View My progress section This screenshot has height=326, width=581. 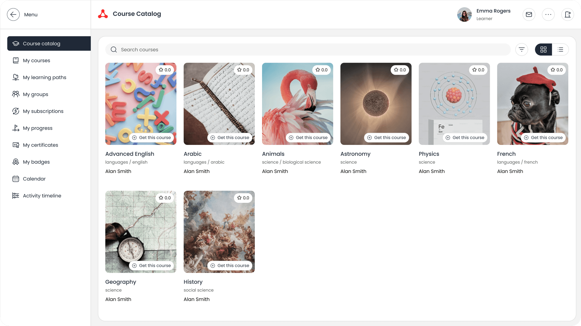click(x=38, y=128)
